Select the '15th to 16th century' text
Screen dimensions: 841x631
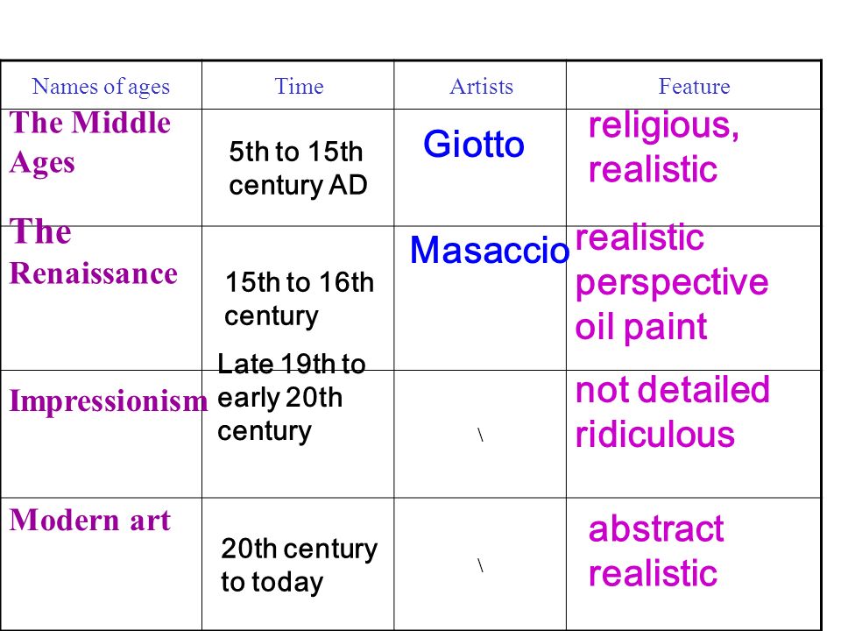300,298
